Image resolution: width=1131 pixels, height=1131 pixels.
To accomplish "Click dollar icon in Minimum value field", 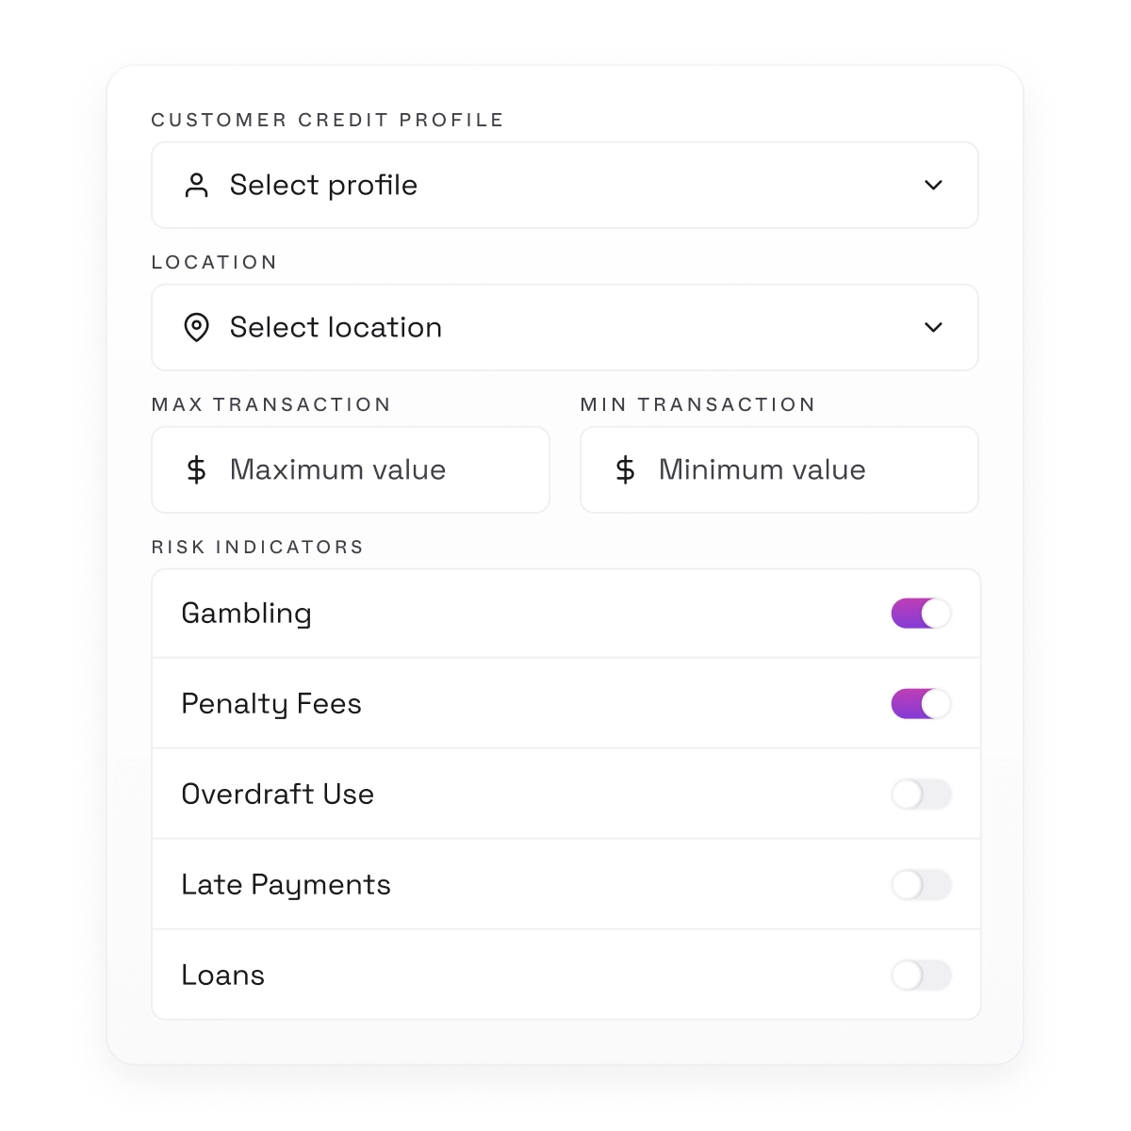I will (x=625, y=469).
